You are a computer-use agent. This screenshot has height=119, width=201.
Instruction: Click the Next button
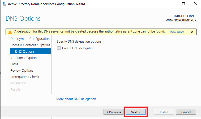tap(135, 112)
